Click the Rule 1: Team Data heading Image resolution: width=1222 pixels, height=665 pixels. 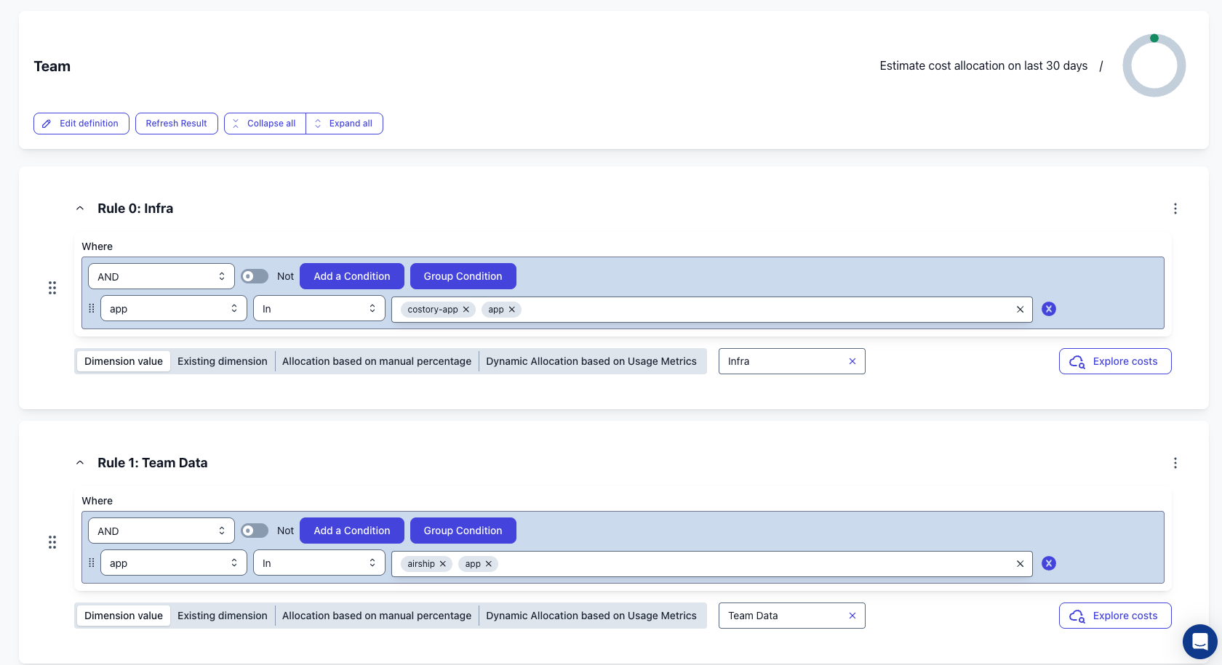(x=153, y=463)
